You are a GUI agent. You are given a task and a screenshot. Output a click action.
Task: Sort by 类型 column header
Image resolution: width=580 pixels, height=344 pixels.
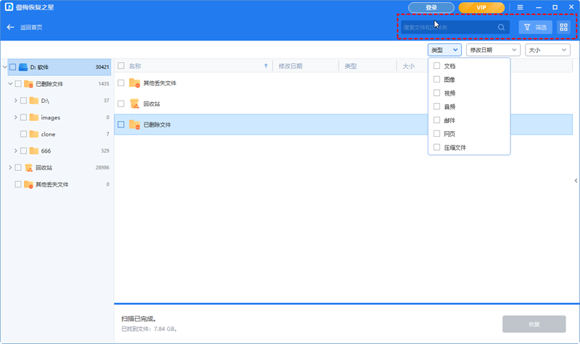point(368,66)
